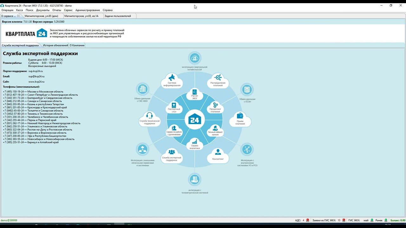Click the internal УО и РСО systems icon
Image resolution: width=406 pixels, height=228 pixels.
(x=247, y=150)
